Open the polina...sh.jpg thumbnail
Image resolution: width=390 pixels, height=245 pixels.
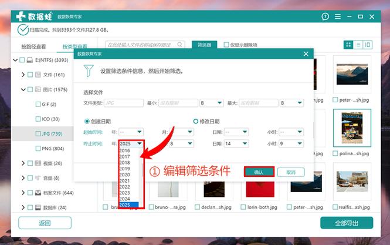pyautogui.click(x=352, y=128)
